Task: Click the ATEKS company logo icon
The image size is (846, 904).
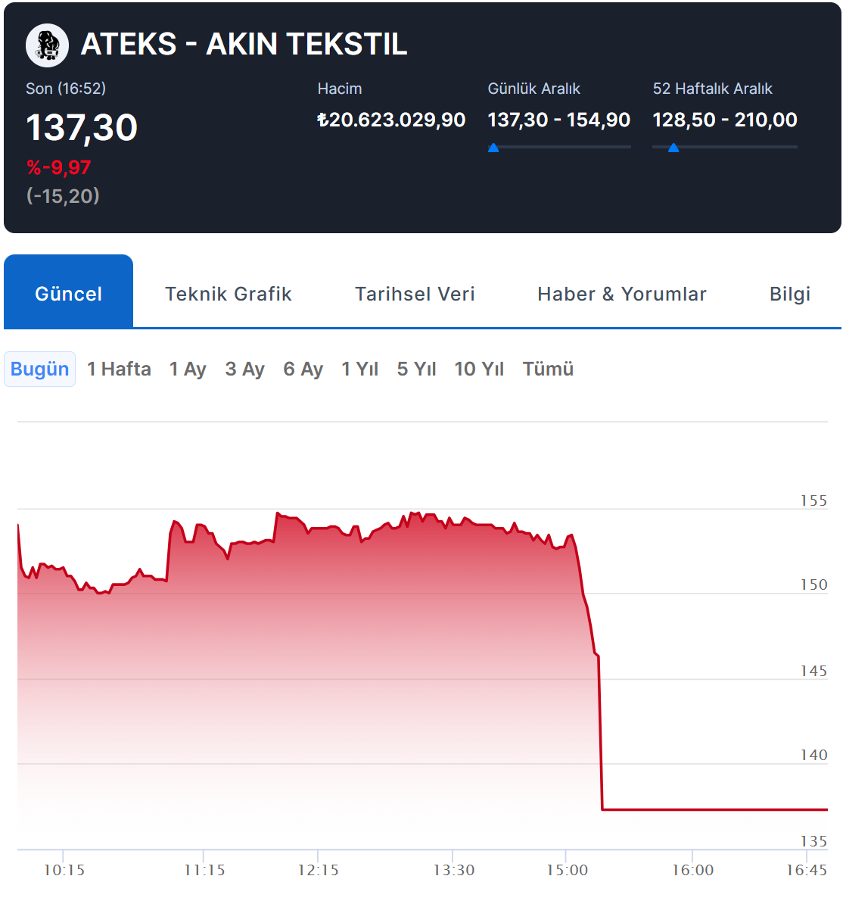Action: (47, 45)
